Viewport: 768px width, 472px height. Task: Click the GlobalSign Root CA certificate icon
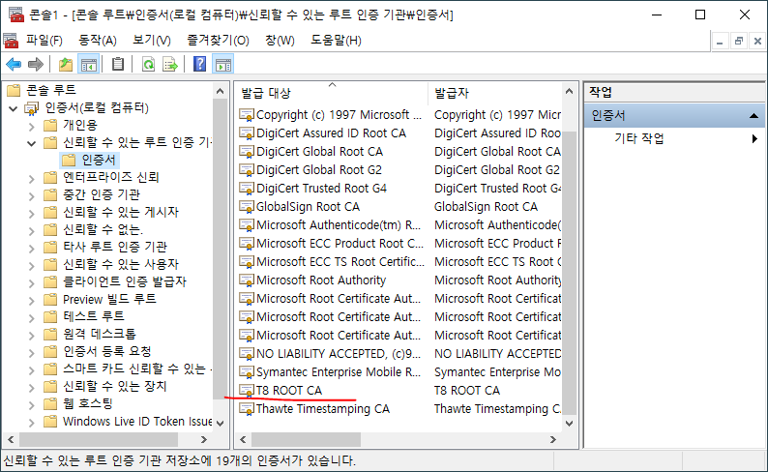[x=247, y=207]
